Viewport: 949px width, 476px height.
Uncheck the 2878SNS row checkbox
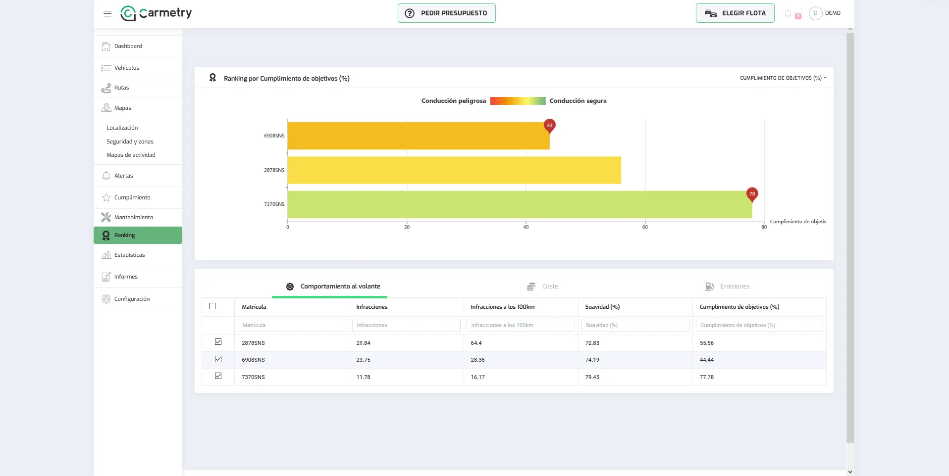click(x=218, y=342)
